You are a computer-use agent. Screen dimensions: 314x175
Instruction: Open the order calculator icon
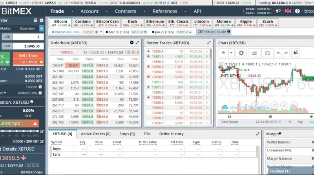click(35, 20)
